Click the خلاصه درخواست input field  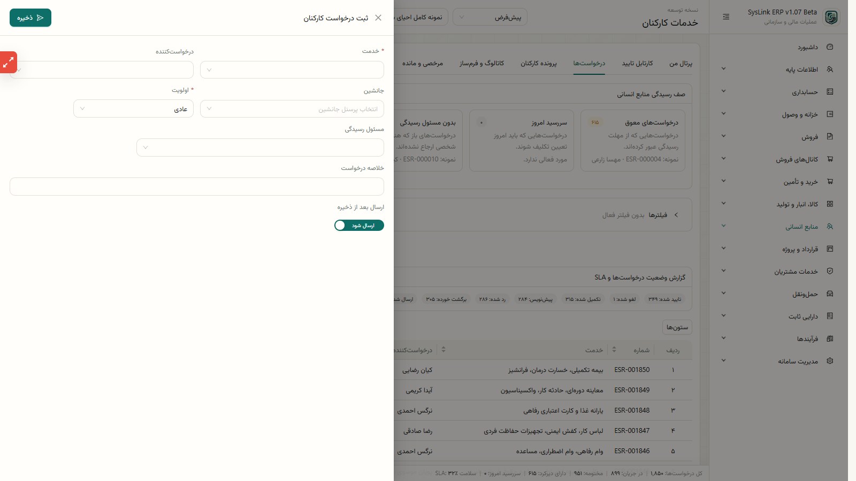[197, 187]
